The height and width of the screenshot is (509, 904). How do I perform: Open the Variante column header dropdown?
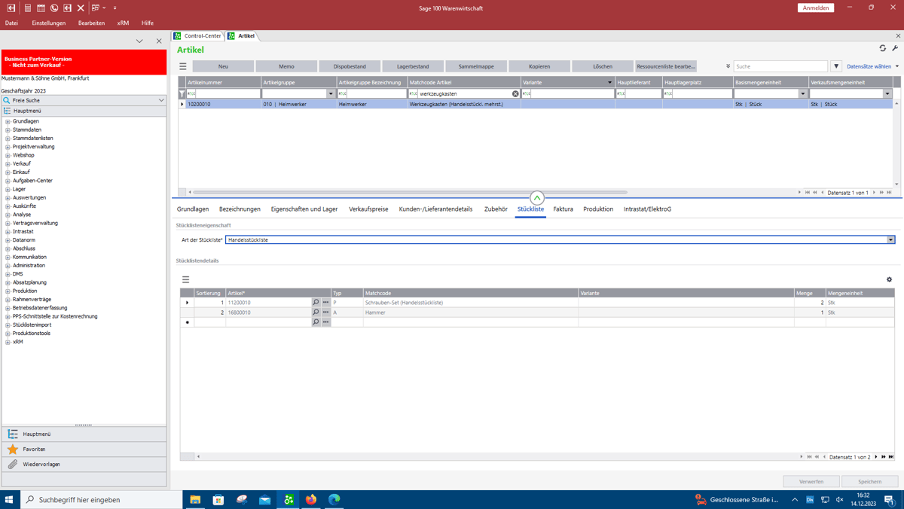pyautogui.click(x=609, y=83)
